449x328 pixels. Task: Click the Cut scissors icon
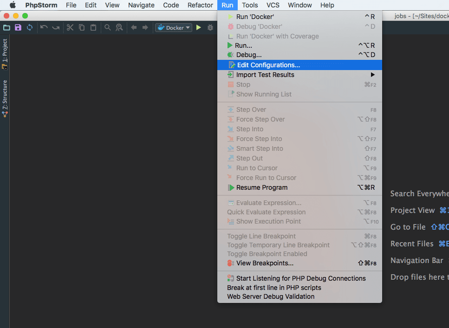(x=70, y=27)
